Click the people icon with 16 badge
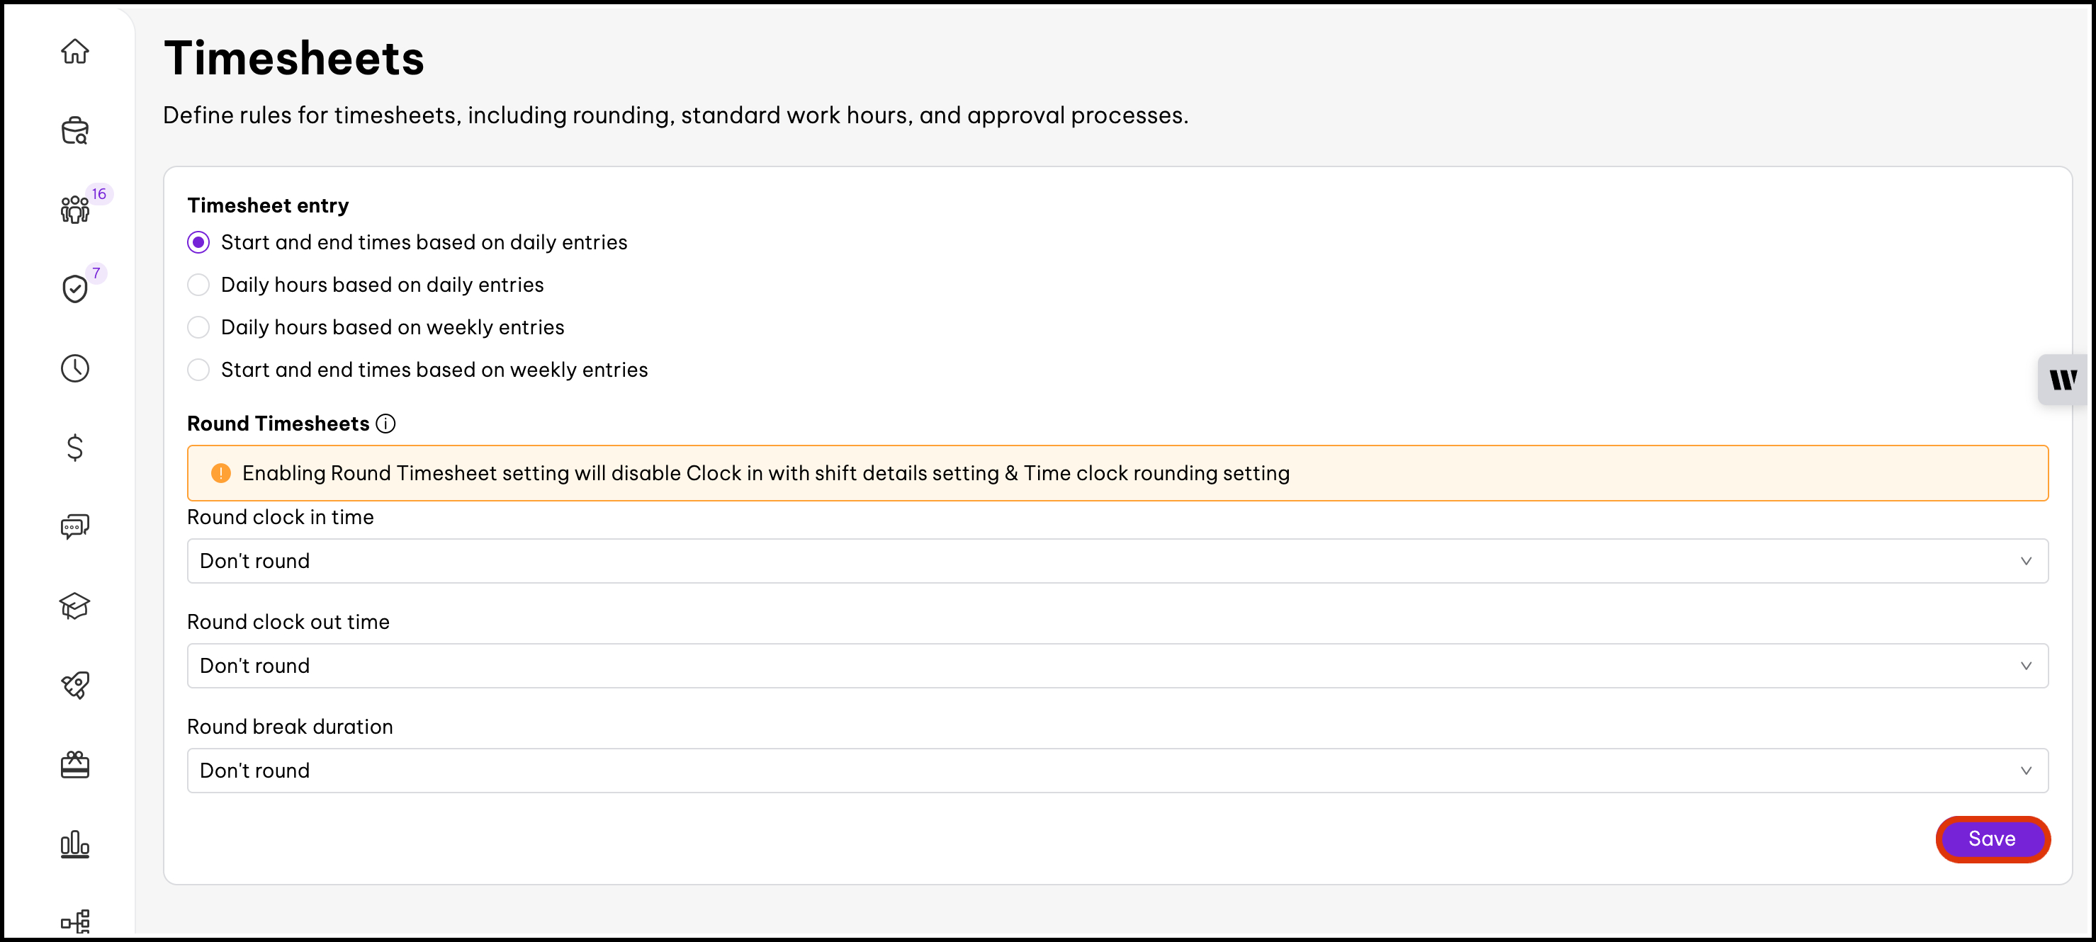 pos(75,209)
